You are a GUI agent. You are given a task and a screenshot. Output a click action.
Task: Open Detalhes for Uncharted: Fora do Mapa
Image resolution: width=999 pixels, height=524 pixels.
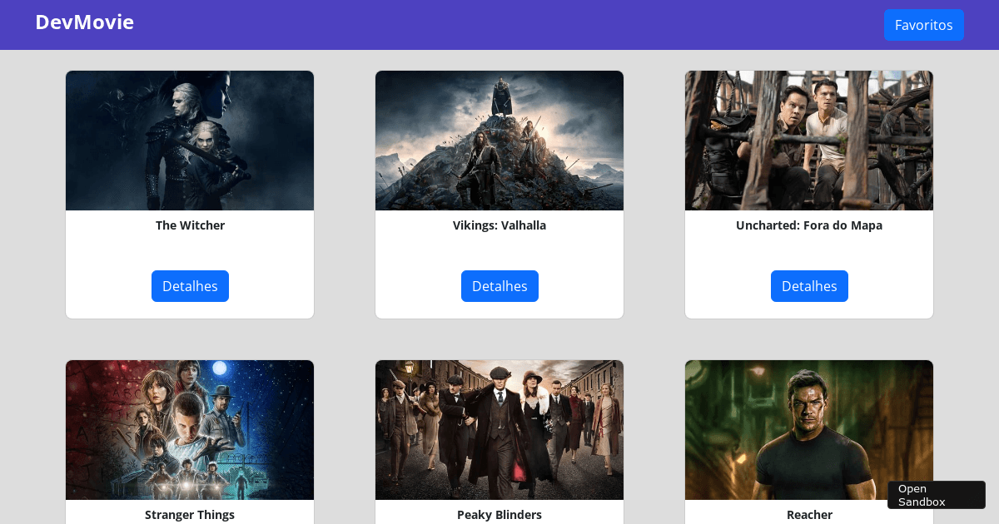point(809,286)
